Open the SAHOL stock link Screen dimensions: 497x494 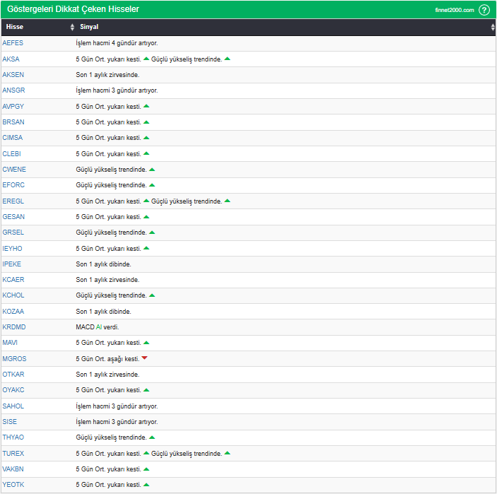[x=13, y=406]
